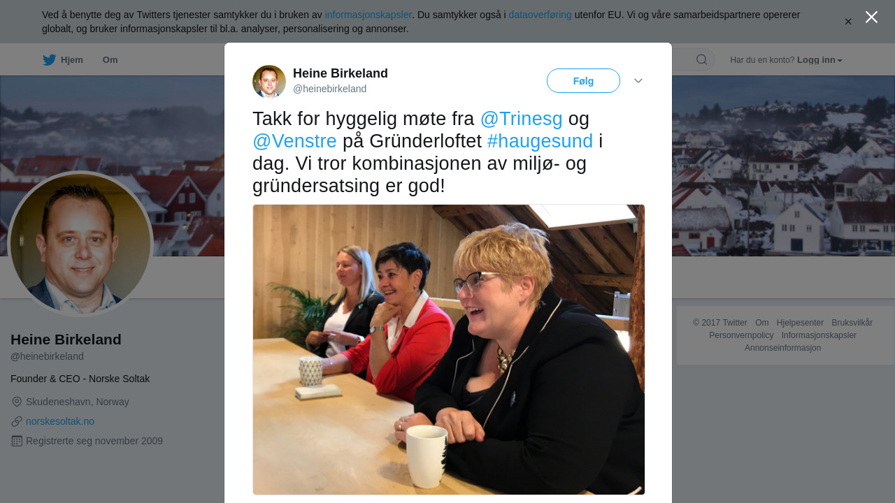Open Heine Birkeland's tweet avatar
The height and width of the screenshot is (503, 895).
[269, 82]
